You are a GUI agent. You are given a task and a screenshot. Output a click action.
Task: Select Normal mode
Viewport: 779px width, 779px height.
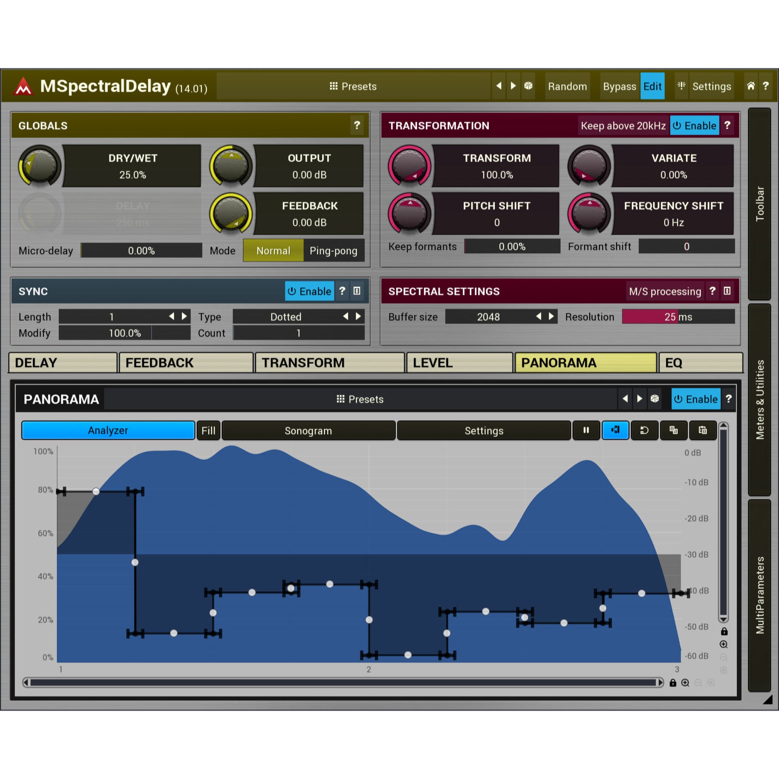tap(273, 250)
